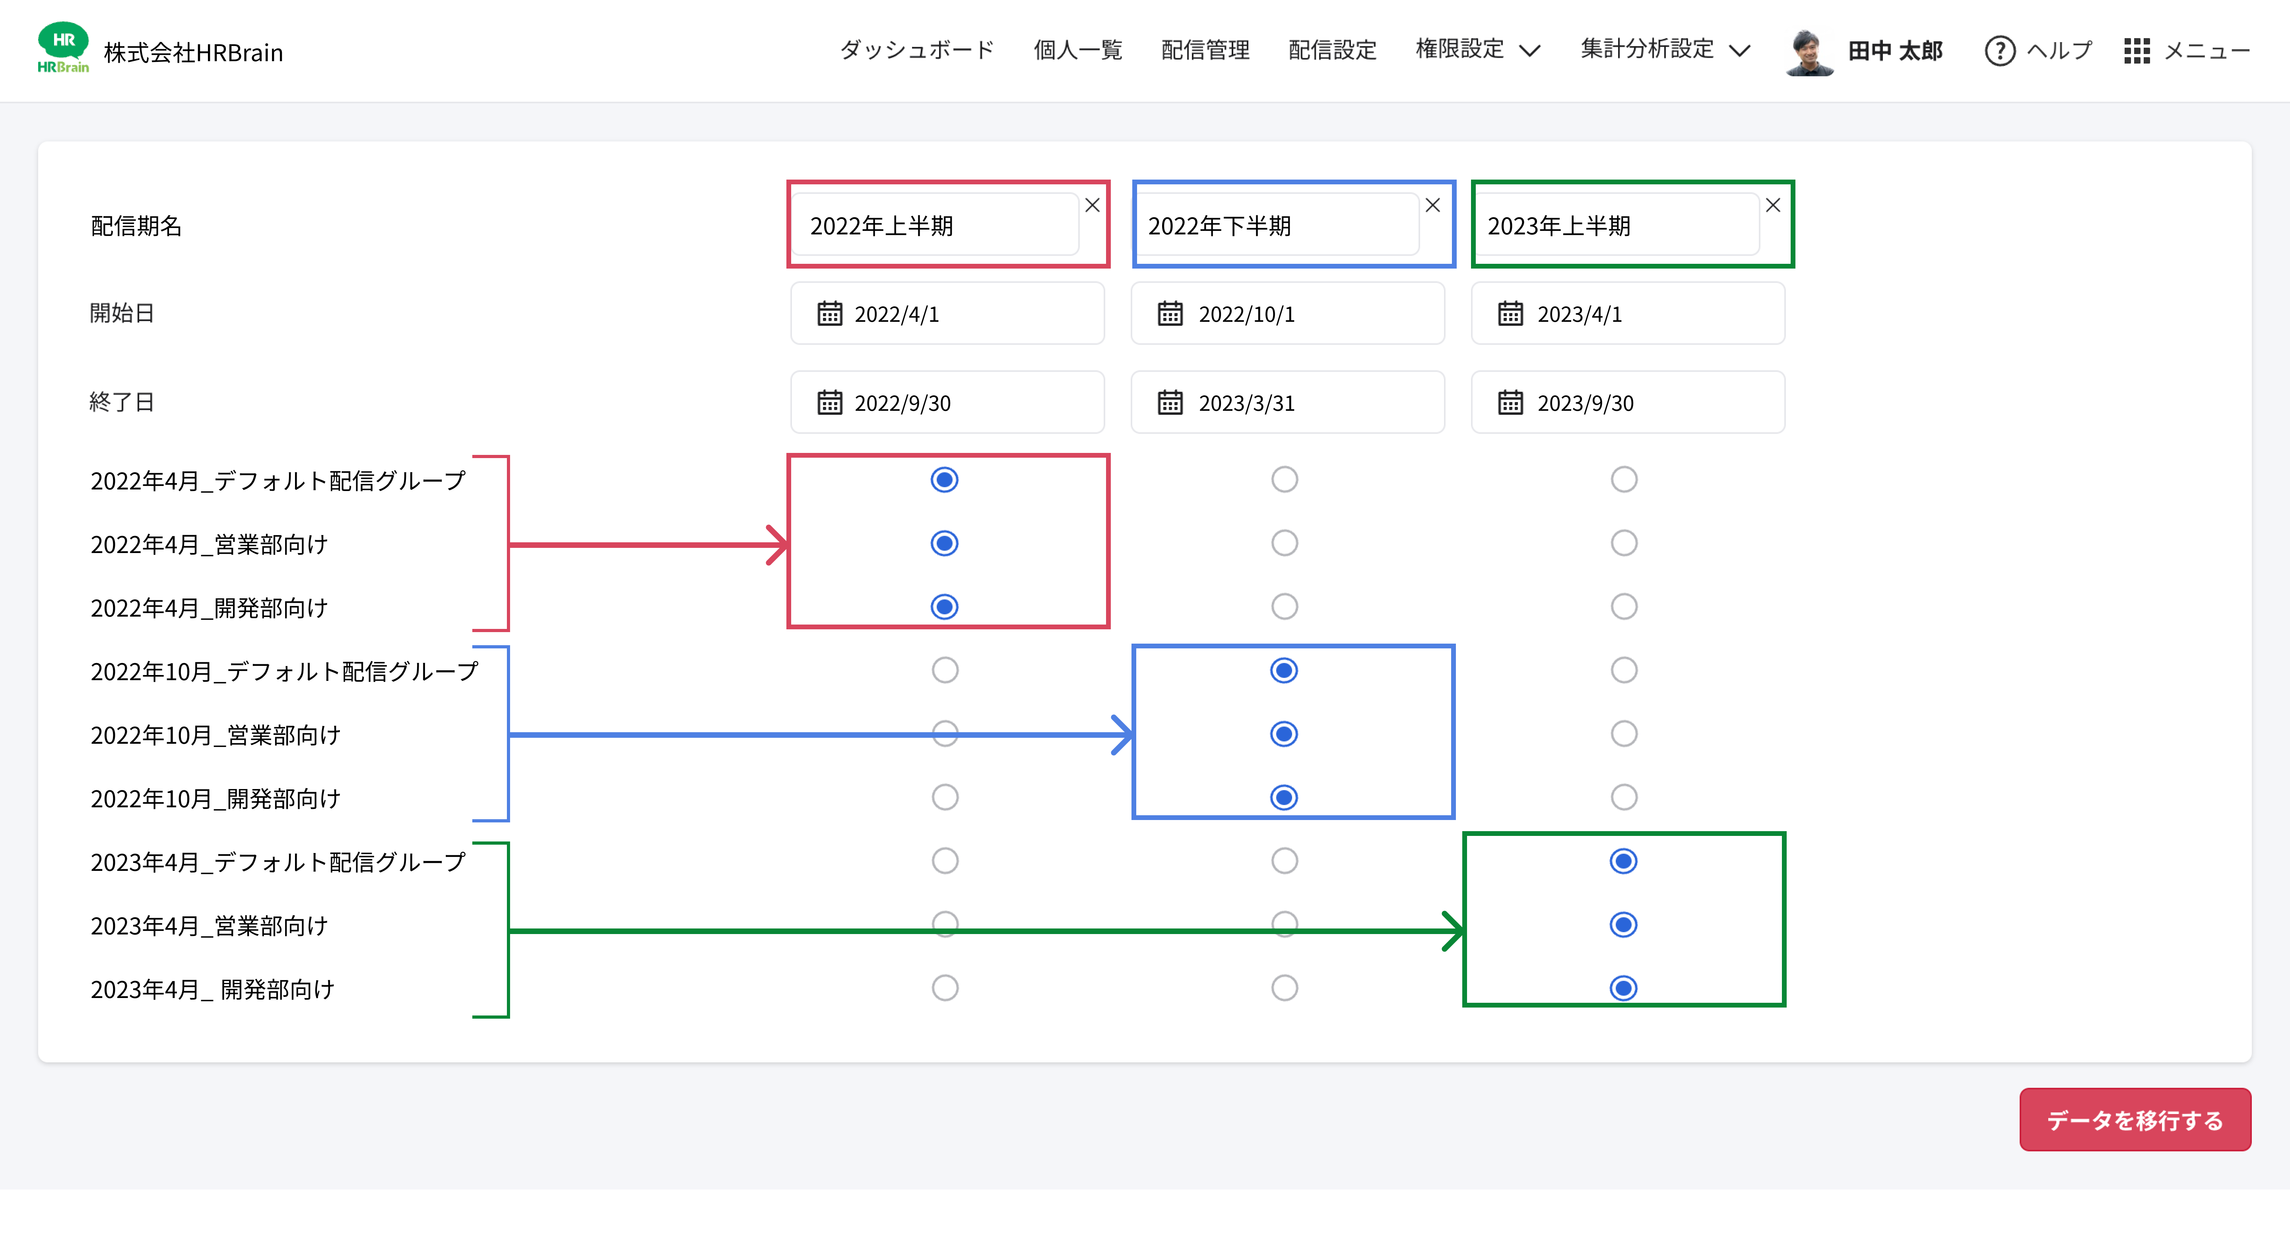2290x1234 pixels.
Task: Click the 2023年4月_営業部向け group label
Action: tap(209, 926)
